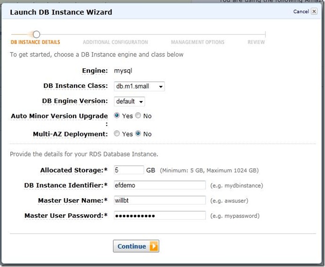Screen dimensions: 325x267
Task: Switch to Additional Configuration step
Action: pyautogui.click(x=115, y=43)
